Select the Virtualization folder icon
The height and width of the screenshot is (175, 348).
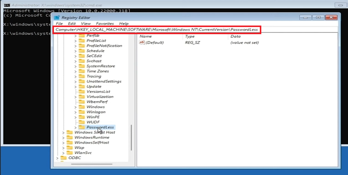click(82, 97)
